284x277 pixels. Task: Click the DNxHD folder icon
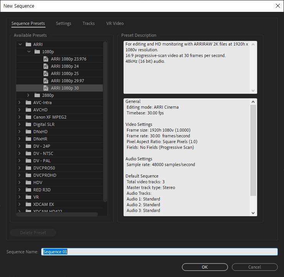28,132
